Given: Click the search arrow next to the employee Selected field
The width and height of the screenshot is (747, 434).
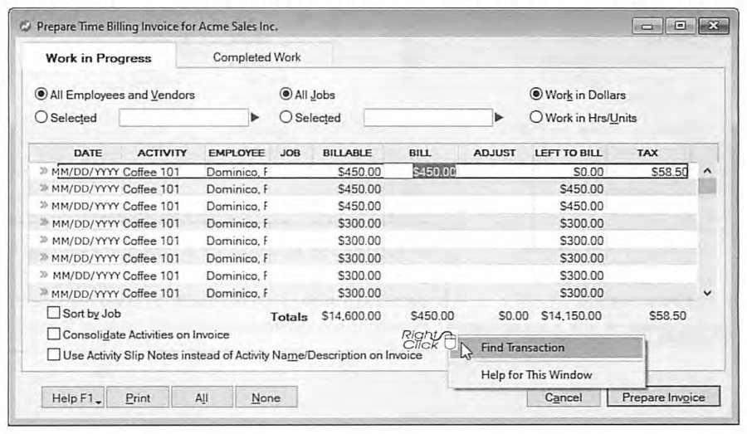Looking at the screenshot, I should (256, 117).
